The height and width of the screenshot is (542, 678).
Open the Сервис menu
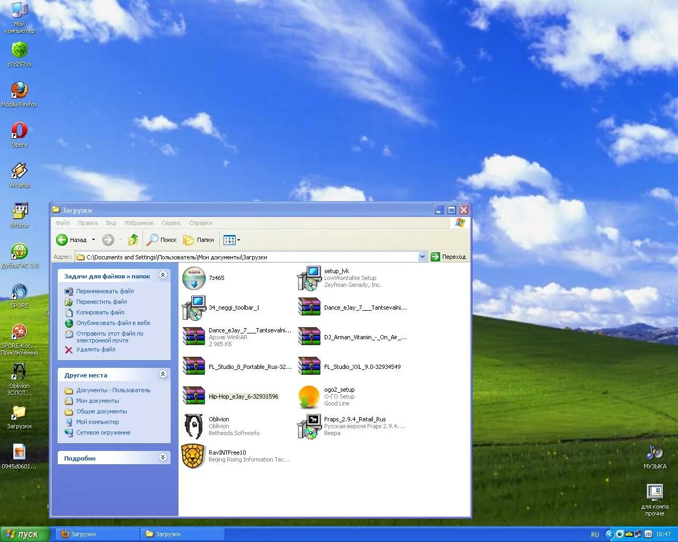click(x=171, y=223)
